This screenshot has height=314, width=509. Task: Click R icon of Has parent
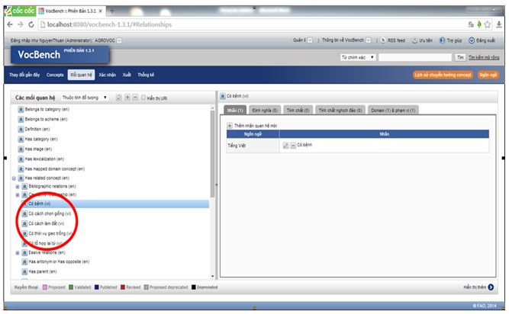coord(24,271)
